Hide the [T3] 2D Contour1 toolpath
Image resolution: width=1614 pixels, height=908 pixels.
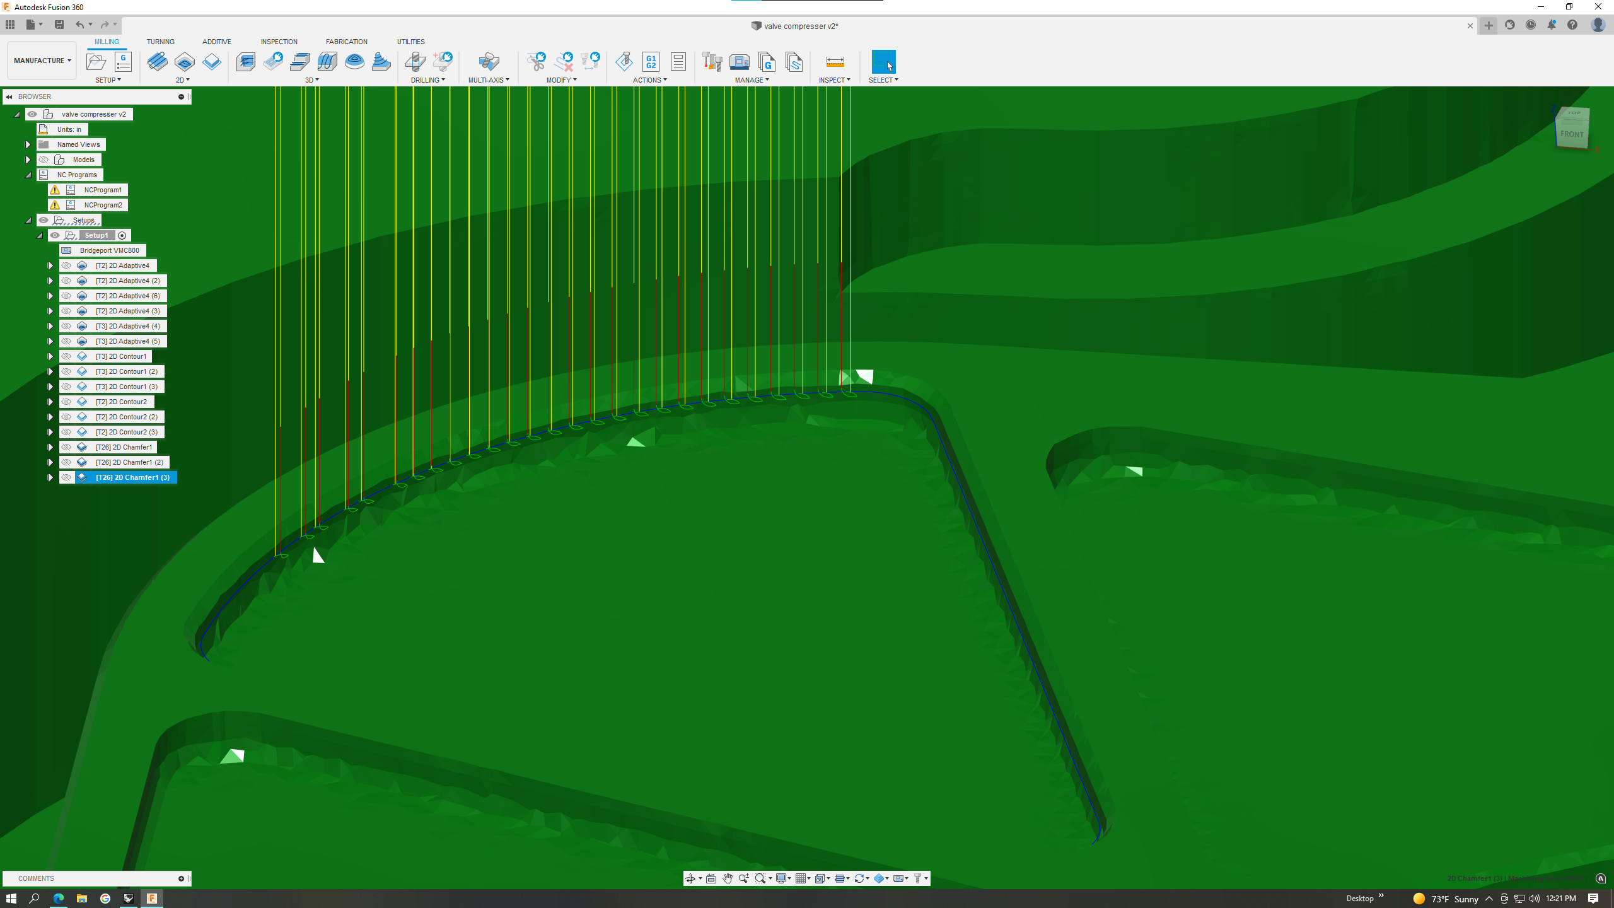point(67,356)
